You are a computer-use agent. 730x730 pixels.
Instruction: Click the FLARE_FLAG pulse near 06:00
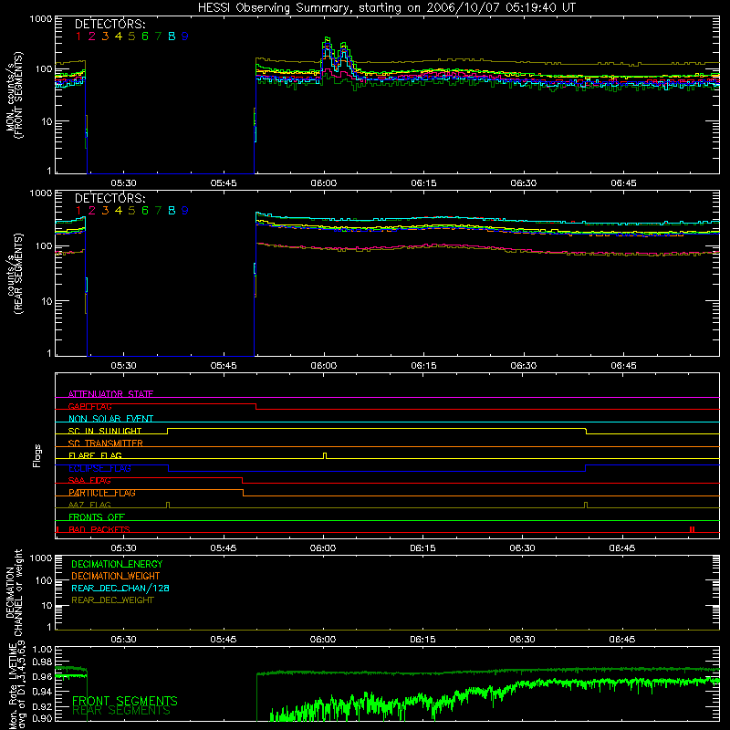coord(325,455)
